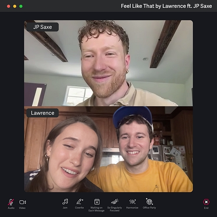This screenshot has height=217, width=217.
Task: Click the Office Party text label
Action: [149, 208]
